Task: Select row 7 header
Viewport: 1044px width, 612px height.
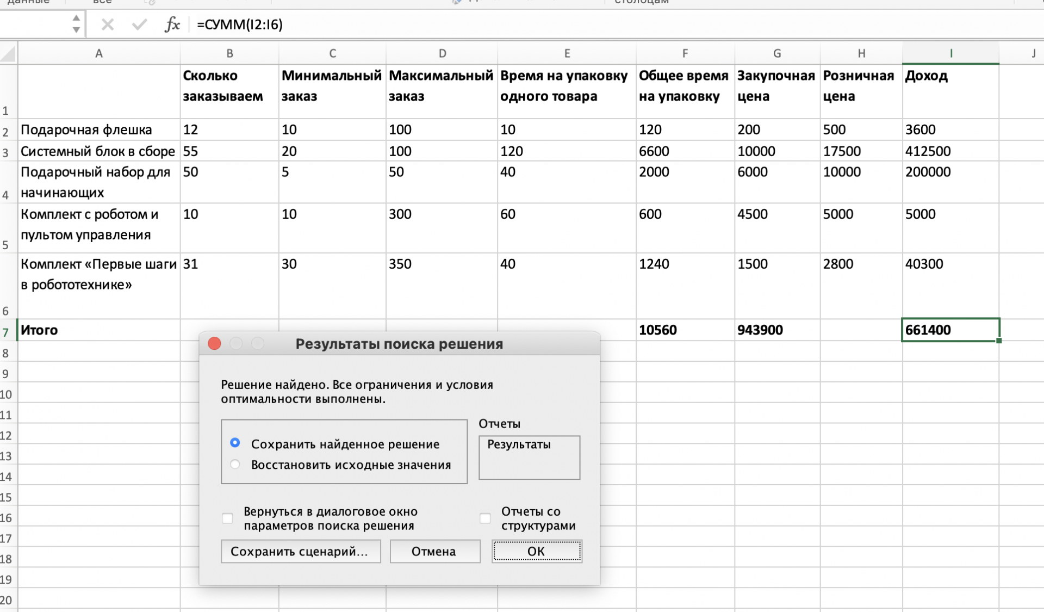Action: pos(6,330)
